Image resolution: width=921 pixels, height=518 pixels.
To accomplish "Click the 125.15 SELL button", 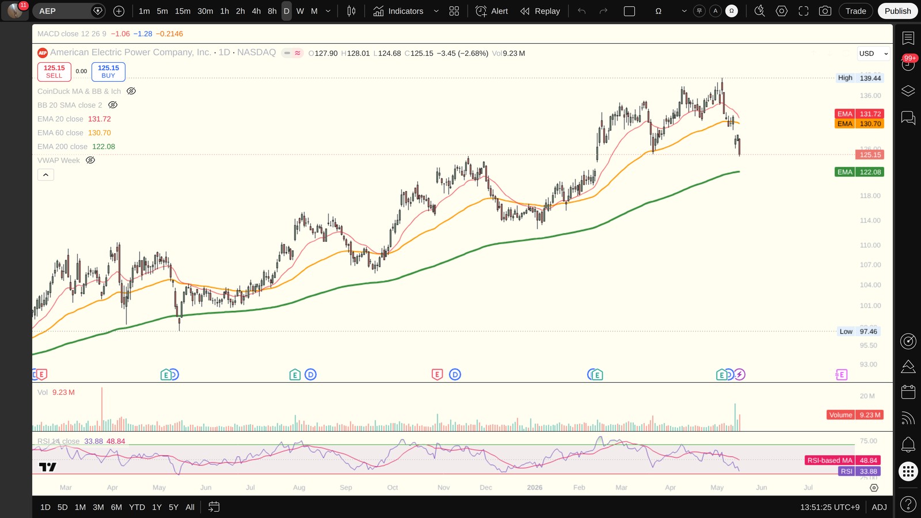I will pos(54,71).
